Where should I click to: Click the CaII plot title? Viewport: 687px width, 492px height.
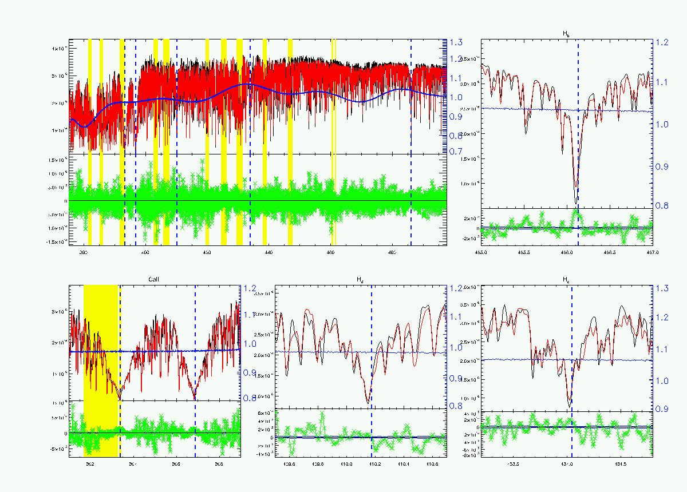coord(154,280)
